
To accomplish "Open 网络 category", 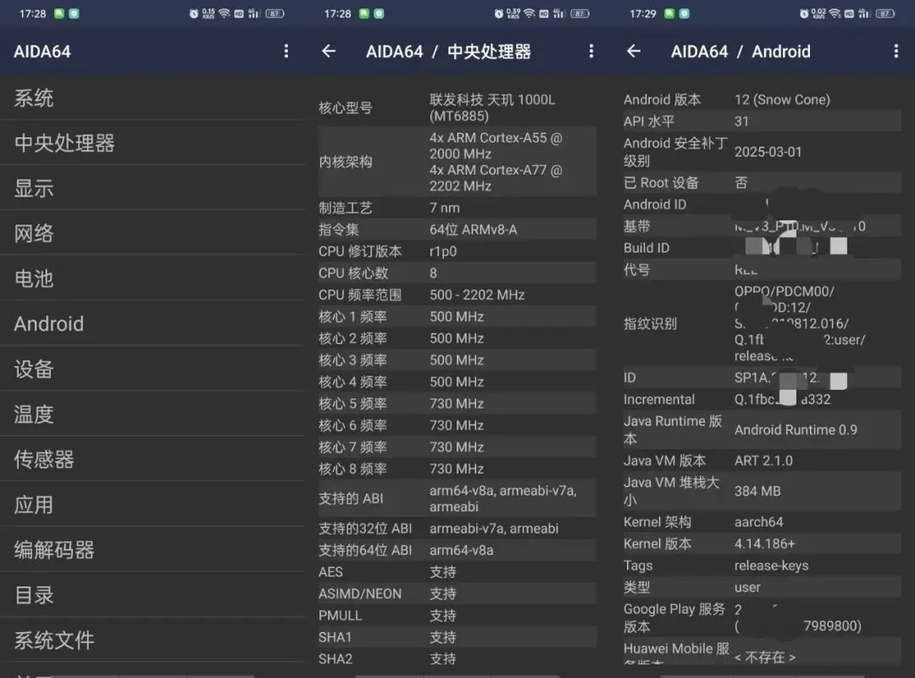I will click(152, 234).
